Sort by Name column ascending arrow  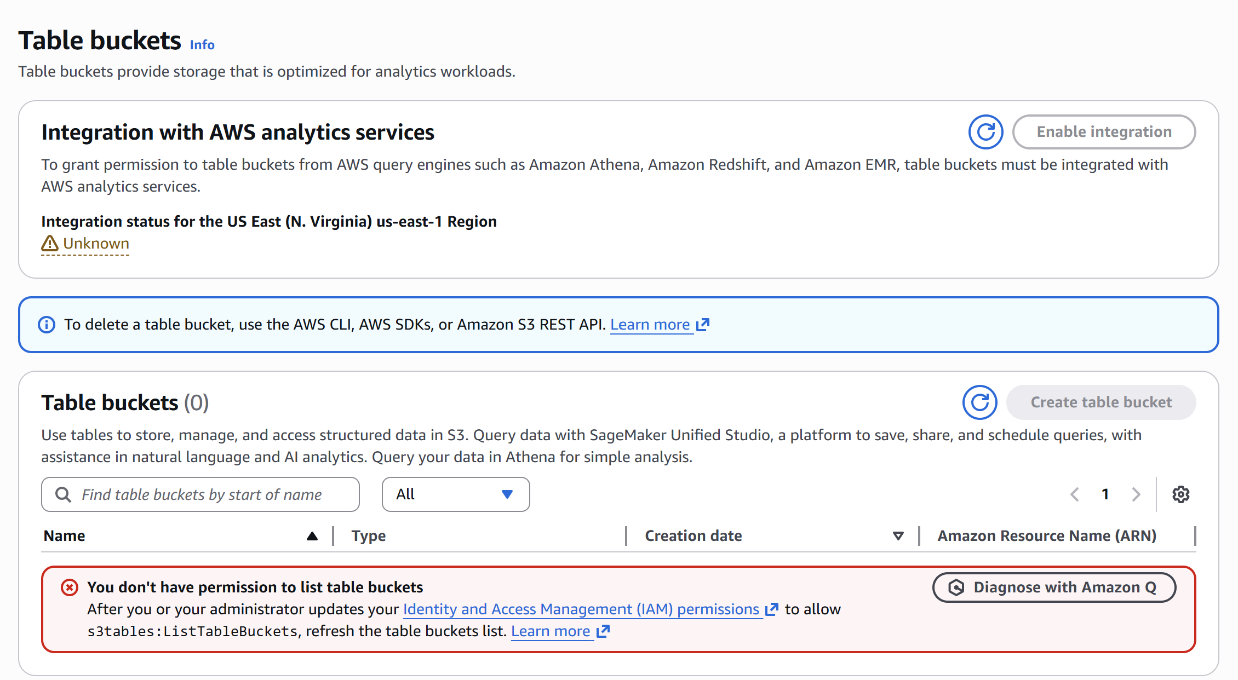[312, 536]
